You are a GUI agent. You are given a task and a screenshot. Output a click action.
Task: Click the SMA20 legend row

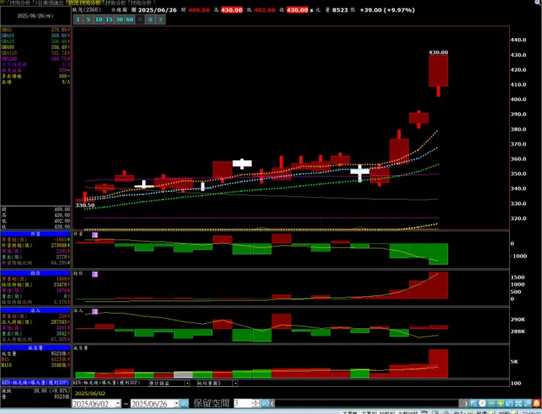tap(35, 42)
